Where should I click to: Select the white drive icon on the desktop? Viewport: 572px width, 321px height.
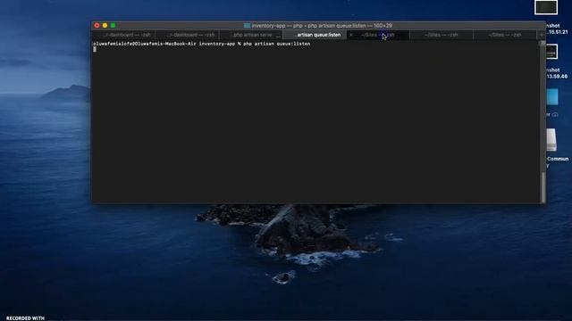coord(551,140)
